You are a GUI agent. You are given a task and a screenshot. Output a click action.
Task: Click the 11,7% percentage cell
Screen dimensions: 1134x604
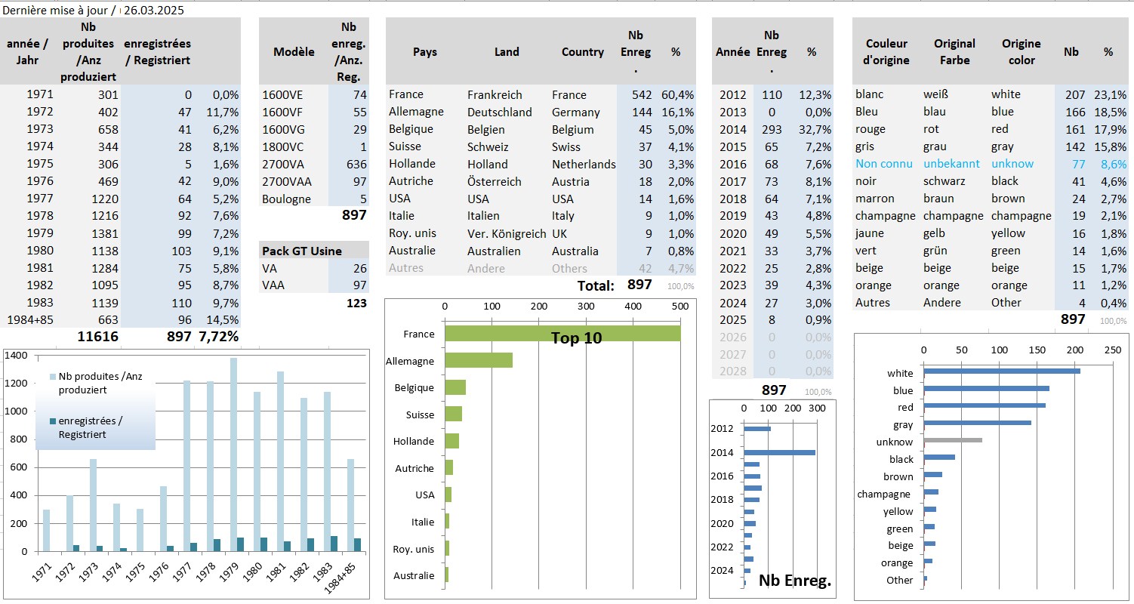click(x=223, y=112)
